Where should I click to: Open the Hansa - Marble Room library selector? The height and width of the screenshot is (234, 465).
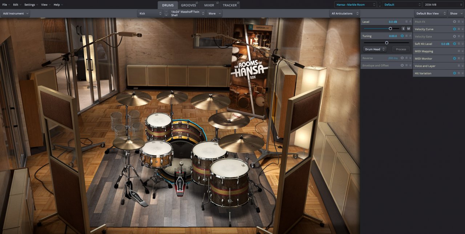coord(355,5)
